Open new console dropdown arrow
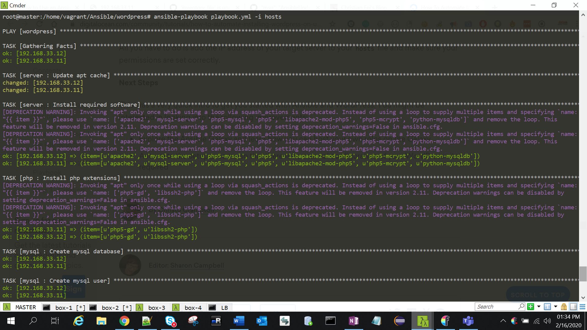 click(x=539, y=307)
